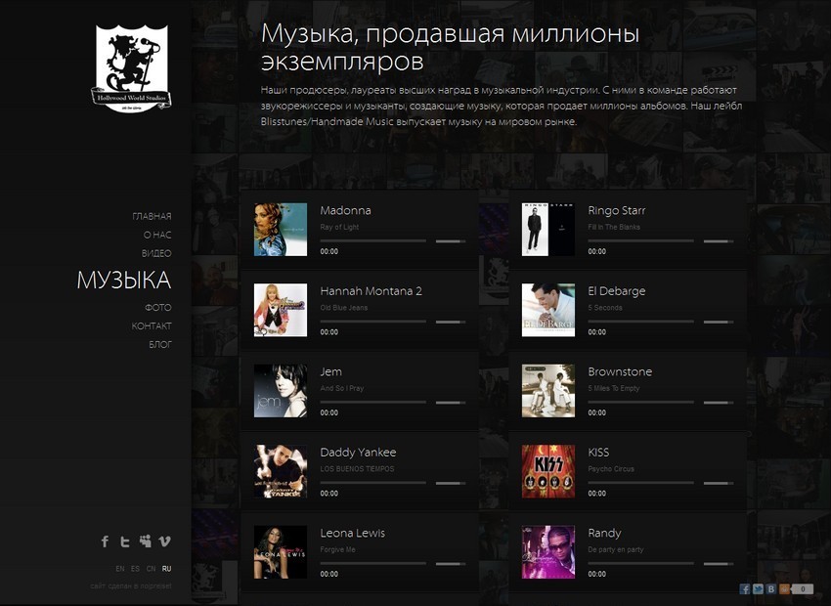
Task: Click the Madonna track progress bar
Action: pos(372,240)
